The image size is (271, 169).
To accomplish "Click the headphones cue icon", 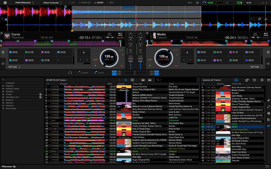I will point(70,72).
